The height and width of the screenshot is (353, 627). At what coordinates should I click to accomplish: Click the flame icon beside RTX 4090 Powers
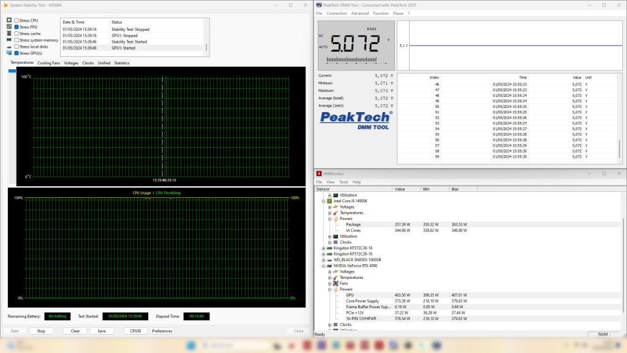(x=335, y=289)
